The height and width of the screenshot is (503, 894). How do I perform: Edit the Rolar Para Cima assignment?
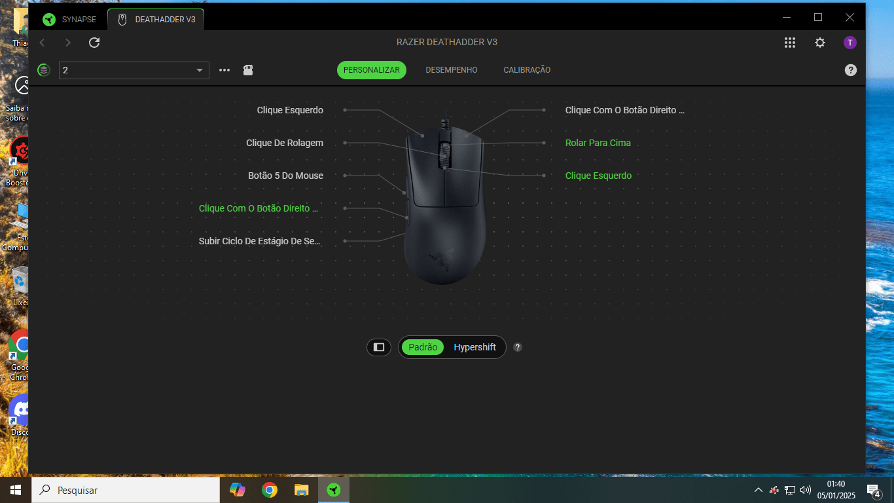[598, 143]
